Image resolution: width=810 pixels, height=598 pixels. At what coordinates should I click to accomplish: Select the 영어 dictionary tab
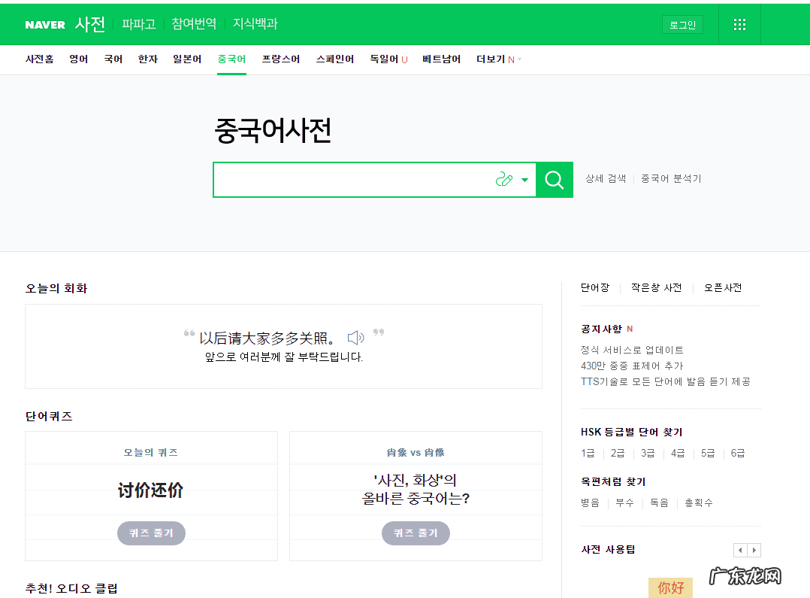click(79, 59)
